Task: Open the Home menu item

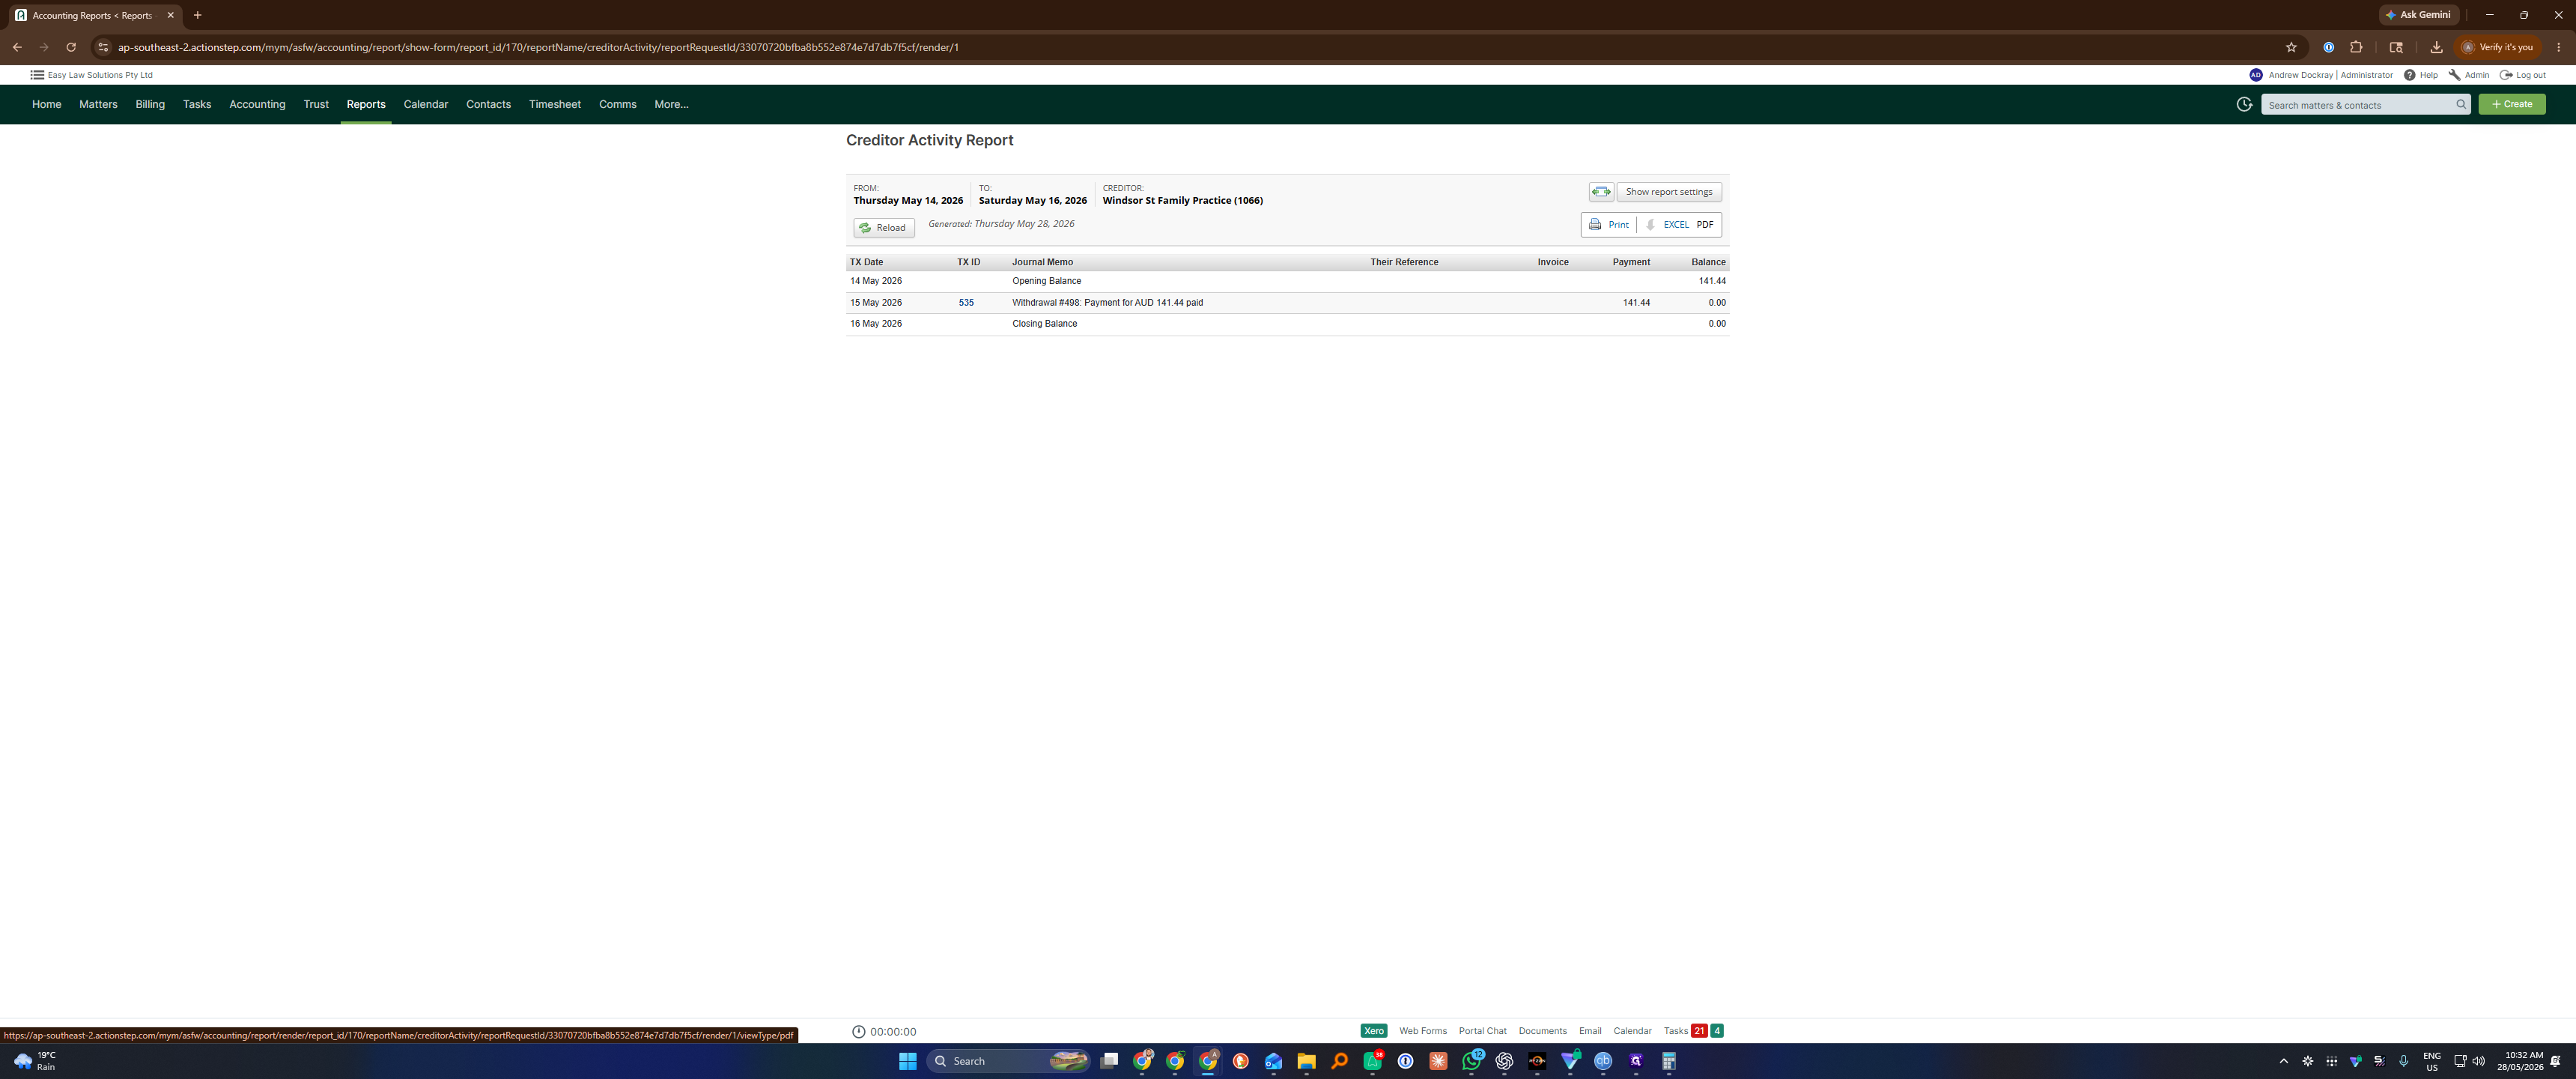Action: [x=46, y=104]
